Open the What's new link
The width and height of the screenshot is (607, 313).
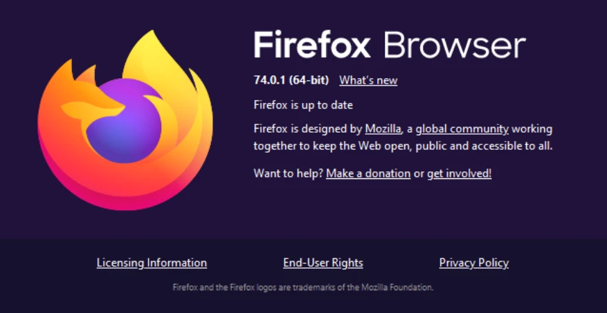[368, 80]
